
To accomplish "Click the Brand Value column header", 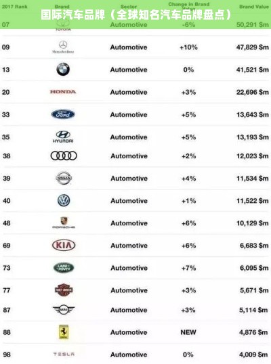I will (x=254, y=7).
